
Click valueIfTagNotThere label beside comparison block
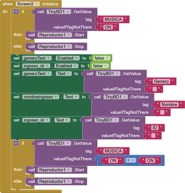point(73,159)
